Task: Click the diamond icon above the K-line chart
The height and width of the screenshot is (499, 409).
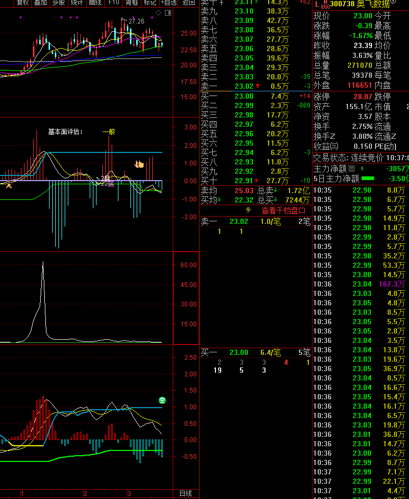Action: tap(159, 13)
